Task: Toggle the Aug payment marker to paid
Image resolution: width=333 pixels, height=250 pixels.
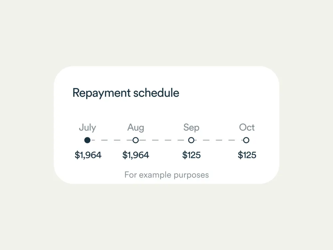Action: 136,140
